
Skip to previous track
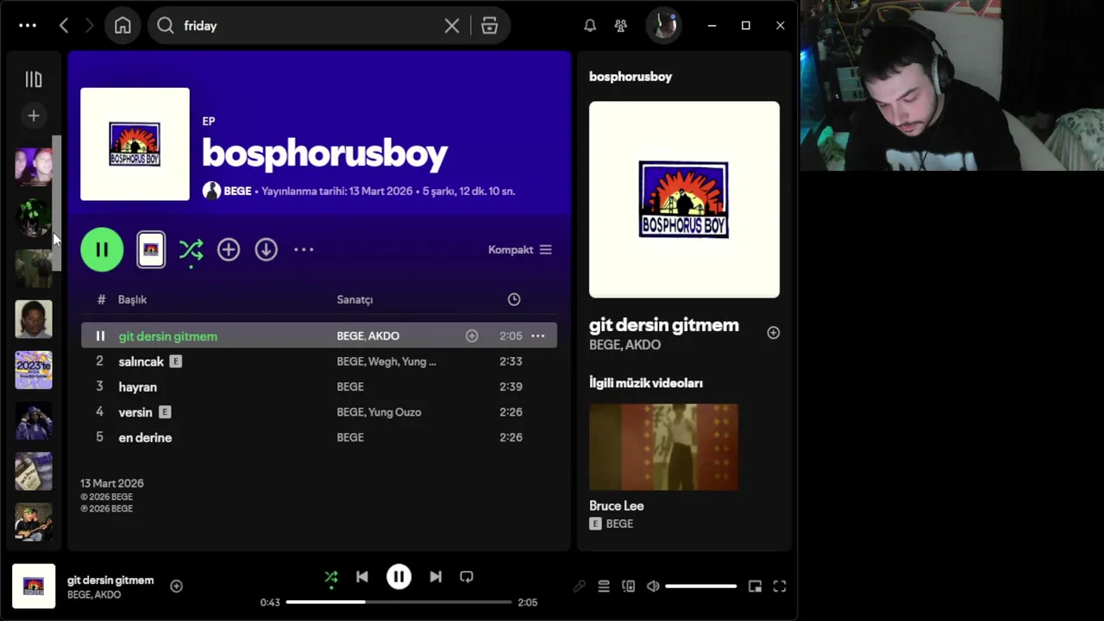(x=362, y=577)
